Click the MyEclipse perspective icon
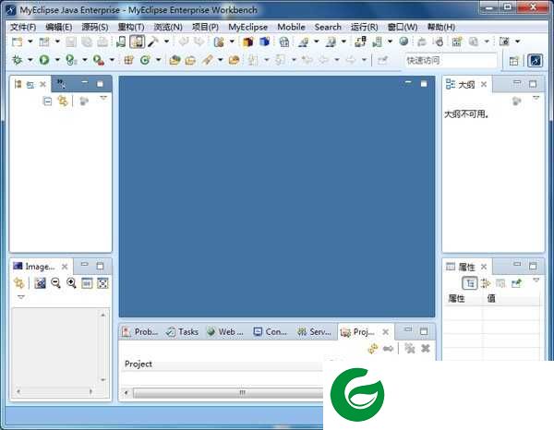This screenshot has width=554, height=430. 535,60
